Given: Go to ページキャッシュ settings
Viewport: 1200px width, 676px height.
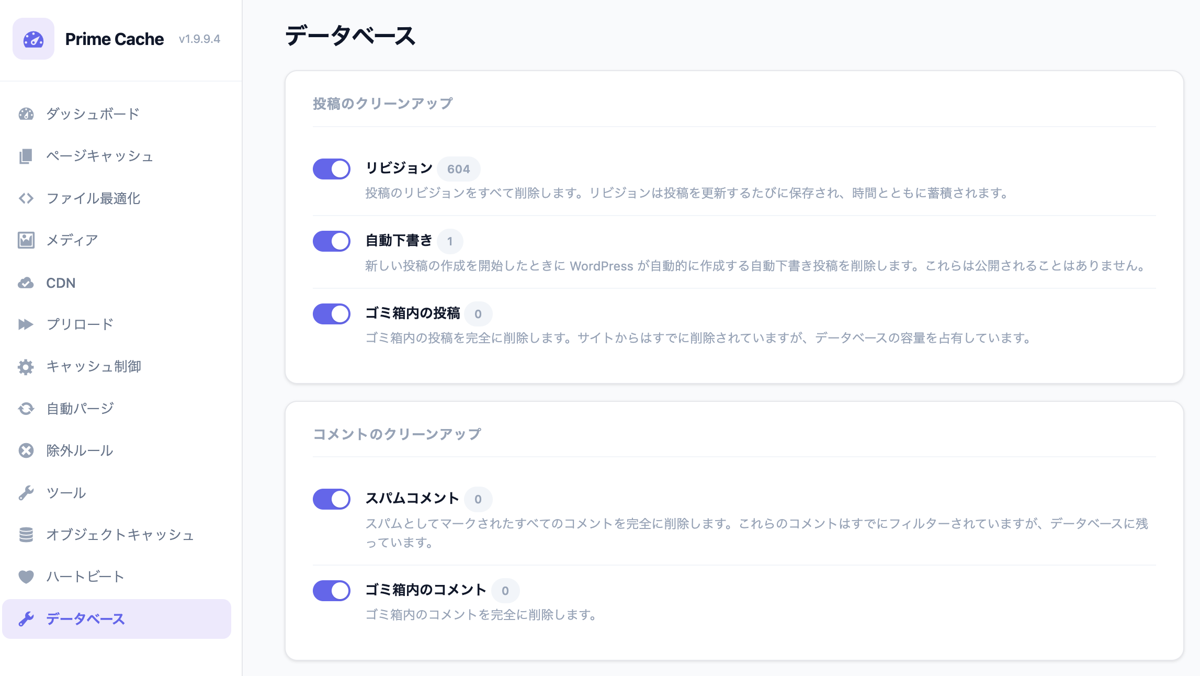Looking at the screenshot, I should [117, 156].
